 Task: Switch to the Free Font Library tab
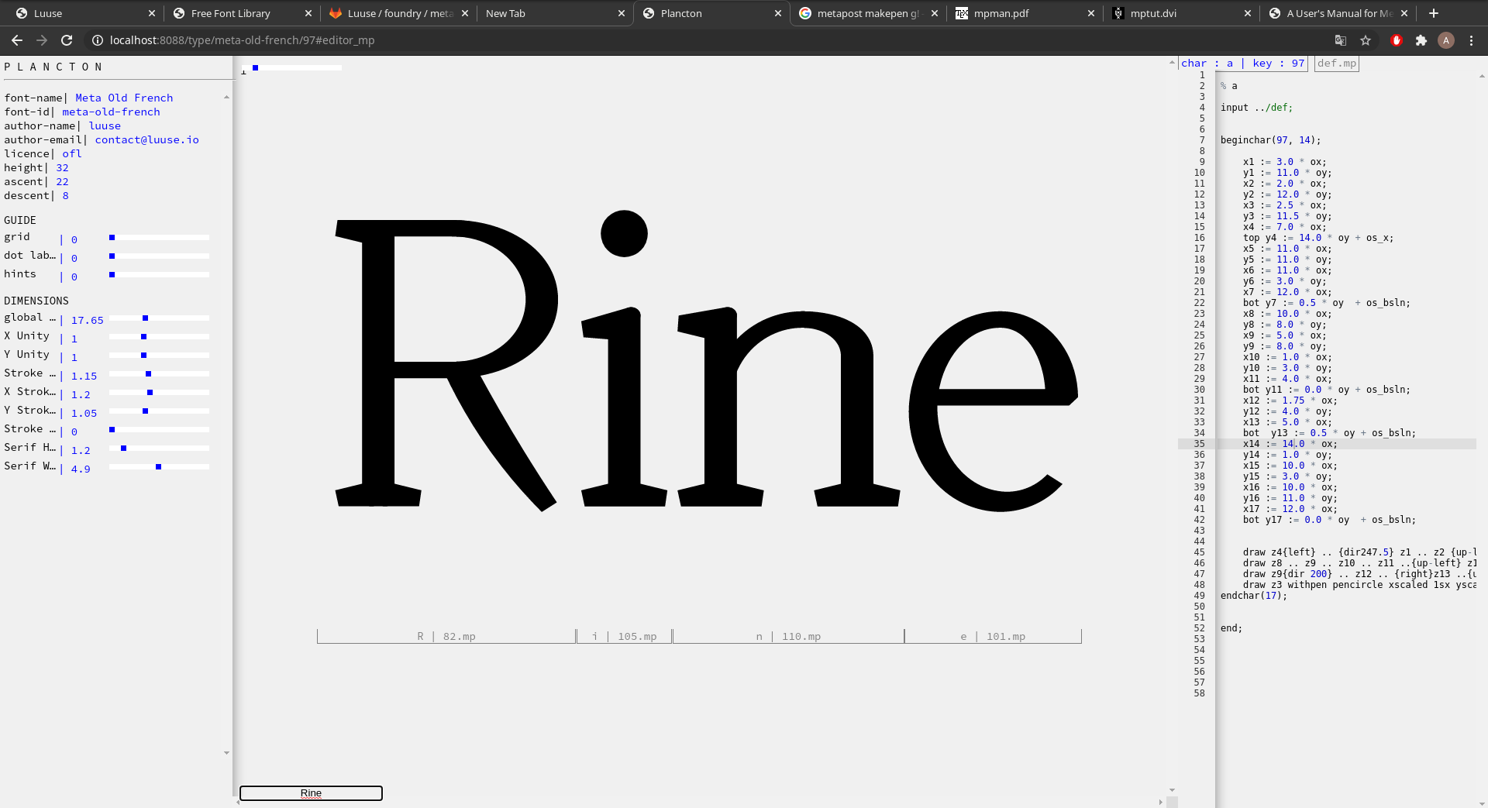230,13
